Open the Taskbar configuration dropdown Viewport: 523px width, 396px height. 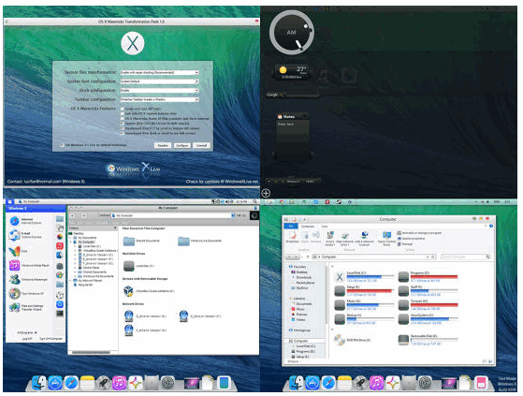(x=159, y=99)
